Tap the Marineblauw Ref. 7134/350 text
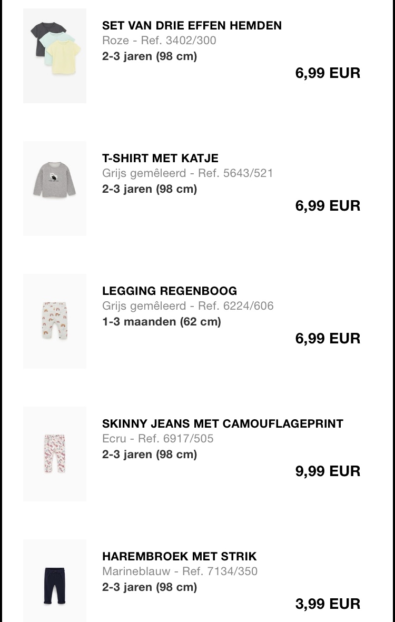The image size is (395, 622). 180,571
